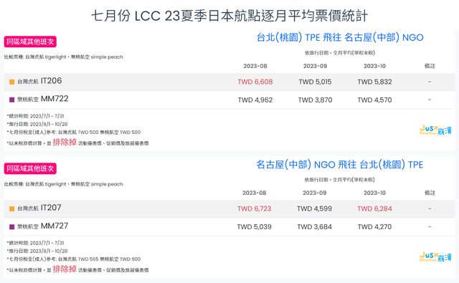Image resolution: width=459 pixels, height=283 pixels.
Task: Click the page title 七月份 LCC 平均票價統計
Action: (229, 16)
